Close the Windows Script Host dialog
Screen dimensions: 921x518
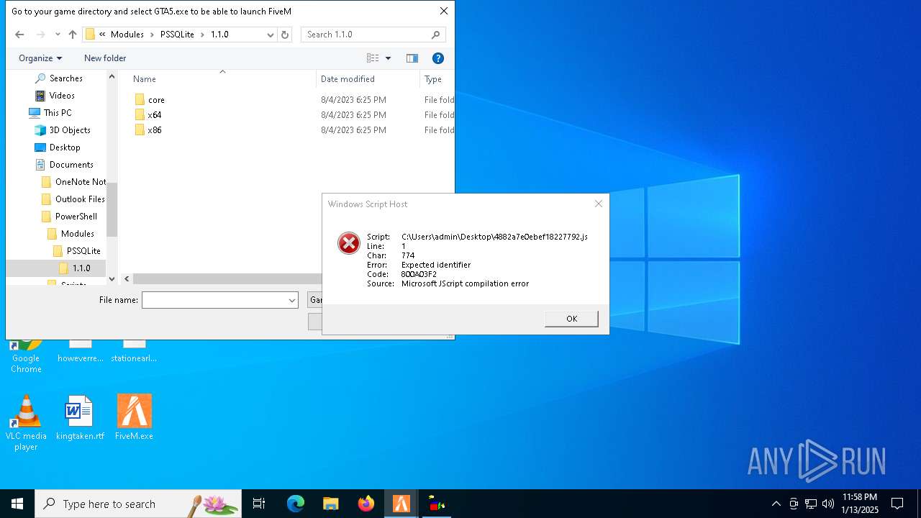tap(598, 204)
